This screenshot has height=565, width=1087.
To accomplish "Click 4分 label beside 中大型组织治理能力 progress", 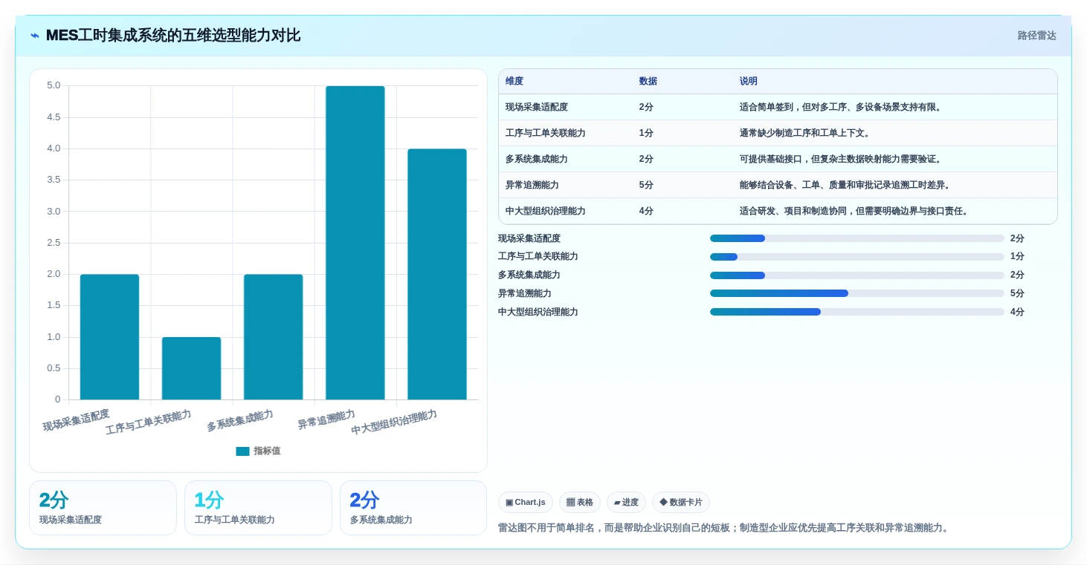I will (1017, 312).
